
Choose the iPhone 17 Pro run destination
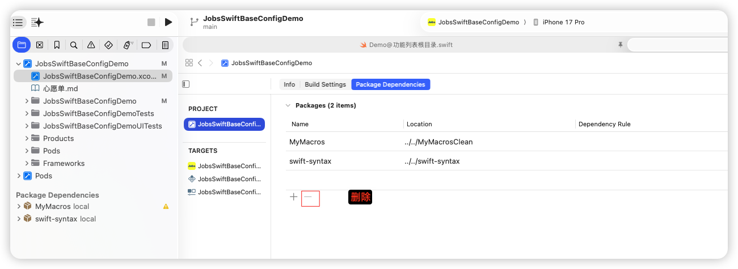pos(558,22)
